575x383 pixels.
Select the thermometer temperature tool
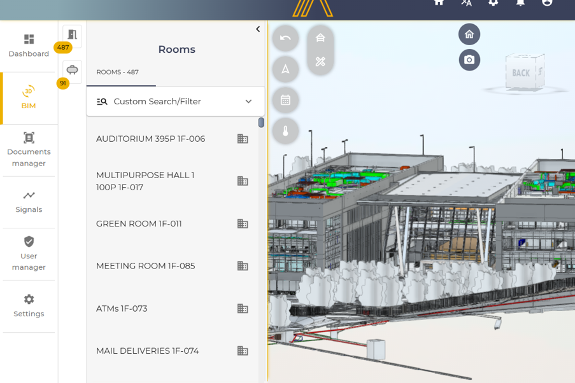[285, 131]
